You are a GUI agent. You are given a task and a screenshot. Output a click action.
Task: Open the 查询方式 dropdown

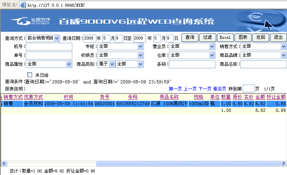click(x=56, y=38)
